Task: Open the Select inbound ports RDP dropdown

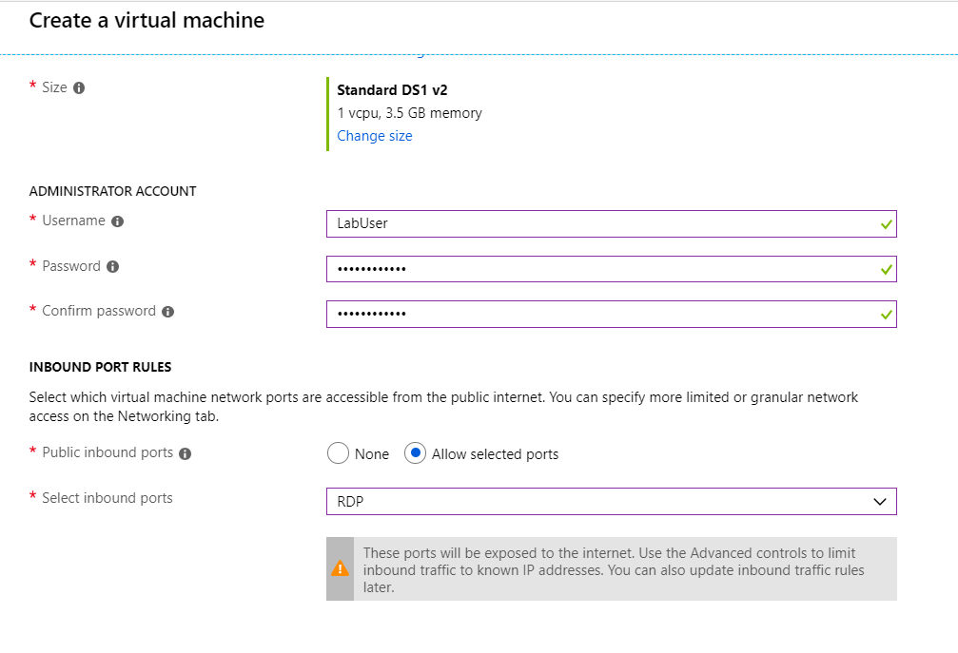Action: (611, 501)
